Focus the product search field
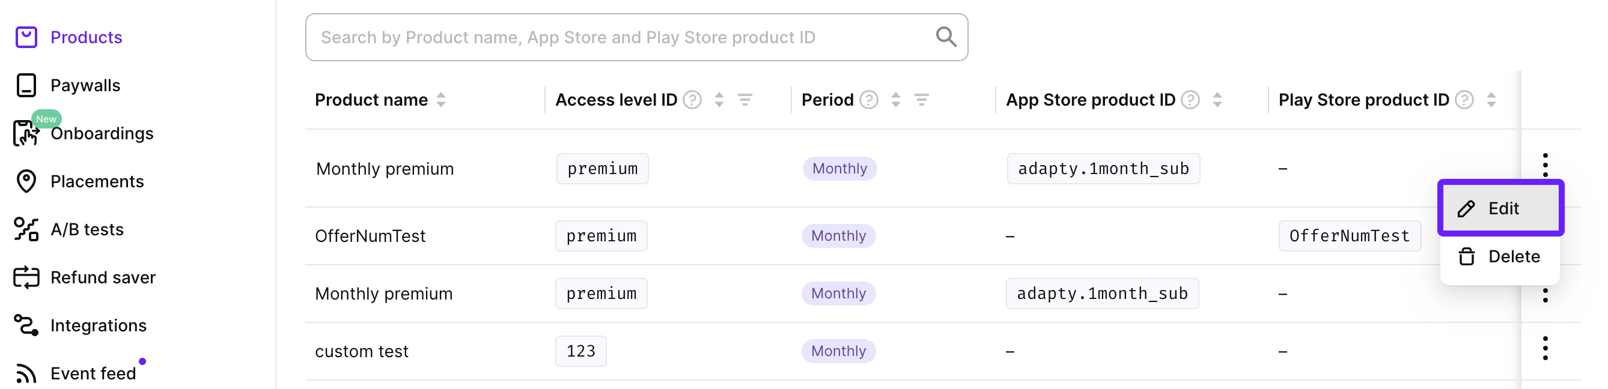 pyautogui.click(x=618, y=37)
